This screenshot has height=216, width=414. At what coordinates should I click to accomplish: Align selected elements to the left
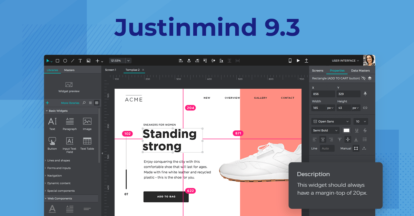[181, 61]
